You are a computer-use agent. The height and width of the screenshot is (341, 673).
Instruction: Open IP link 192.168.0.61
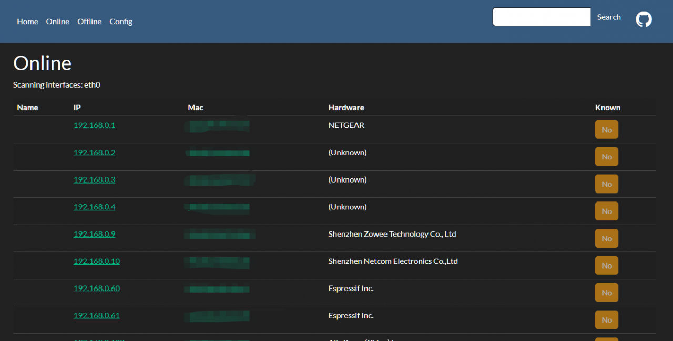click(97, 316)
